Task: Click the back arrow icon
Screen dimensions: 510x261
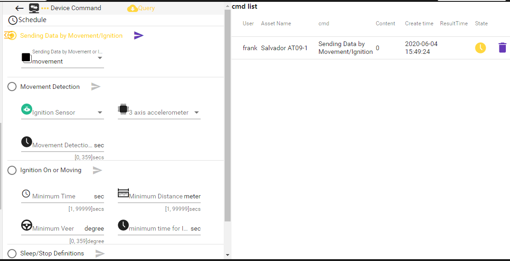Action: 19,8
